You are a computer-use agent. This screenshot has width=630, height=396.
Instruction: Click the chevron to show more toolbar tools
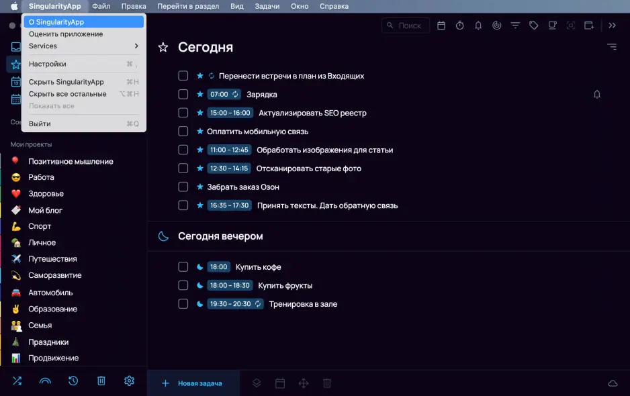coord(612,25)
